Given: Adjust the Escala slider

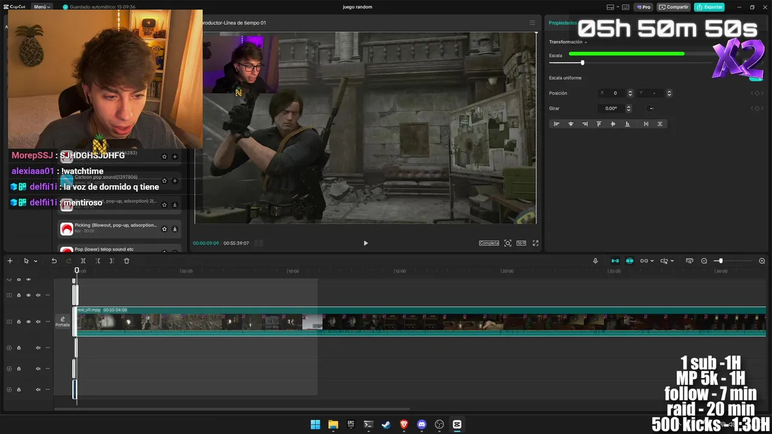Looking at the screenshot, I should point(583,63).
